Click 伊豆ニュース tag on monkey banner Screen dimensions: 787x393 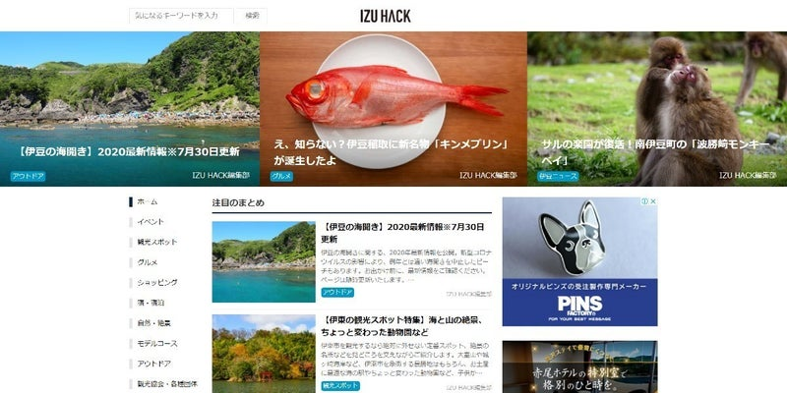pos(558,177)
